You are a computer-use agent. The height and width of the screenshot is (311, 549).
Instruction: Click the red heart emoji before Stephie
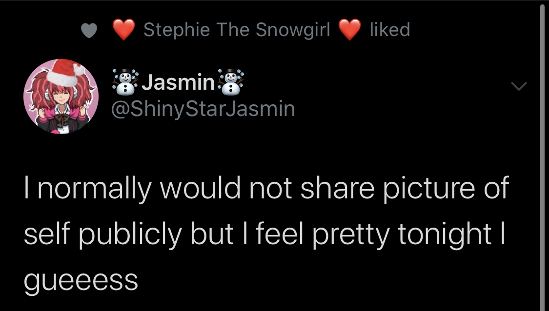point(124,30)
